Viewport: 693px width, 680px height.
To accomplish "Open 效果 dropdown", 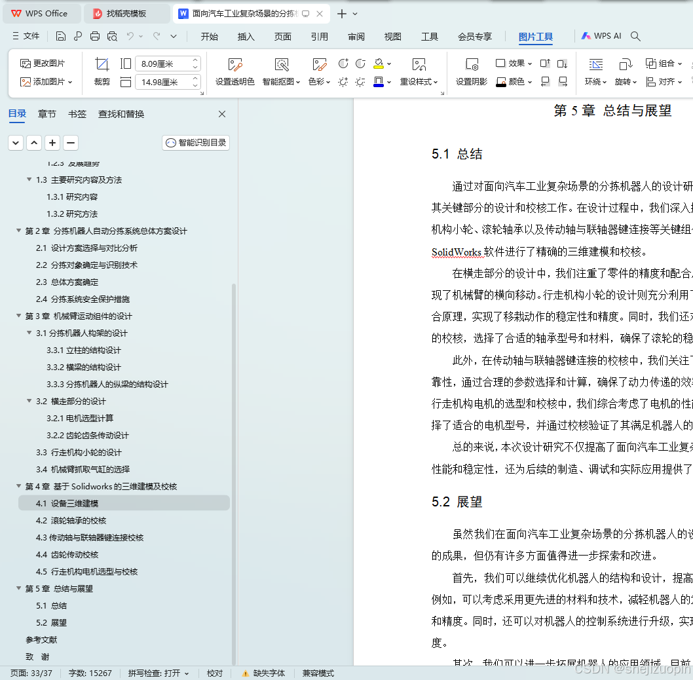I will [x=514, y=64].
